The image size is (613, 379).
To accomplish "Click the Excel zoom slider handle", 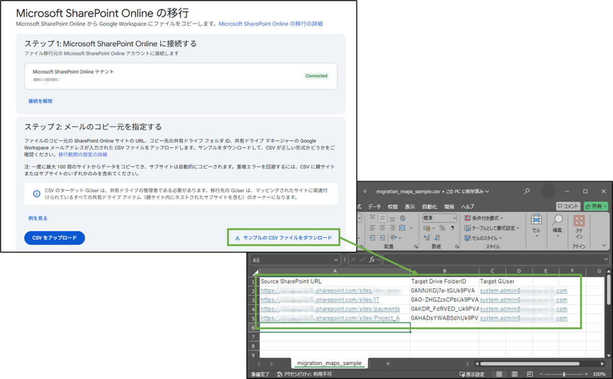I will pos(564,374).
